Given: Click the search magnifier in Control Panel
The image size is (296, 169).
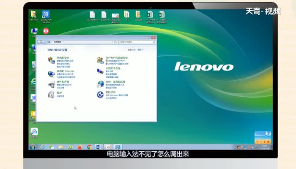Looking at the screenshot, I should (154, 42).
